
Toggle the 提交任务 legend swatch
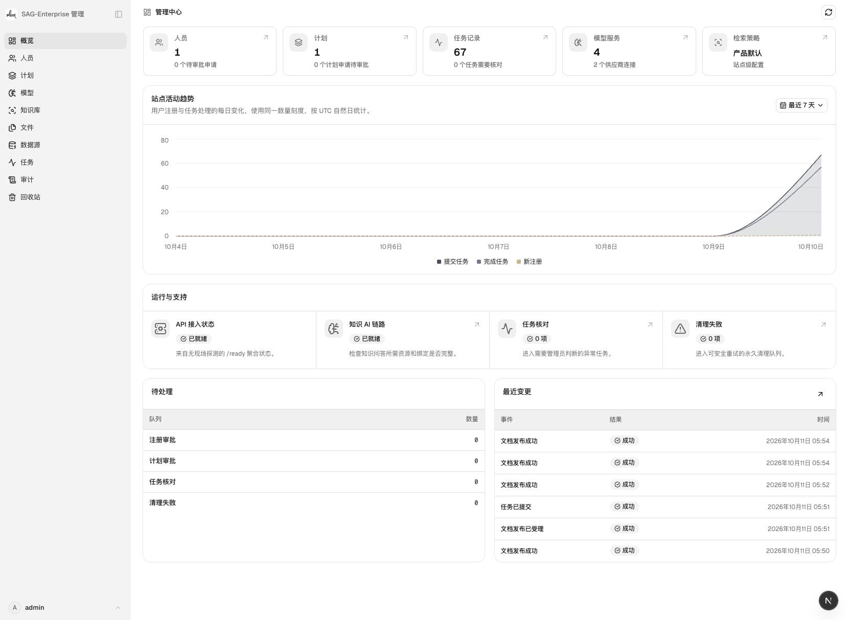(439, 262)
